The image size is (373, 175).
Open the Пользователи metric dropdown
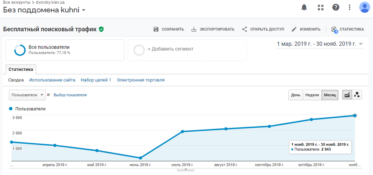27,95
